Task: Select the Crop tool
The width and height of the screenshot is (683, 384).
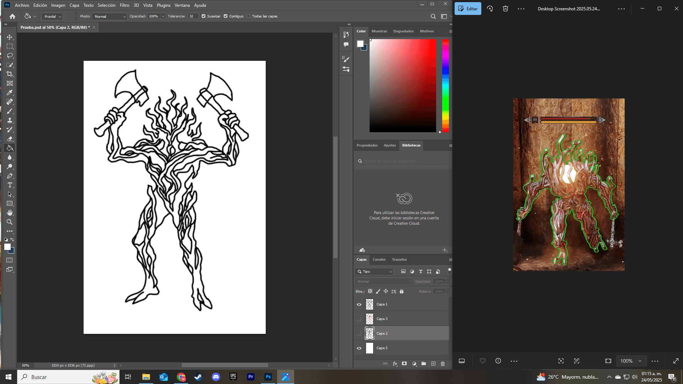Action: 10,74
